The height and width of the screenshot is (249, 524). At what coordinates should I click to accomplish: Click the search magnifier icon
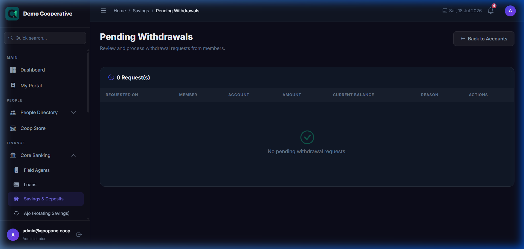click(x=11, y=38)
